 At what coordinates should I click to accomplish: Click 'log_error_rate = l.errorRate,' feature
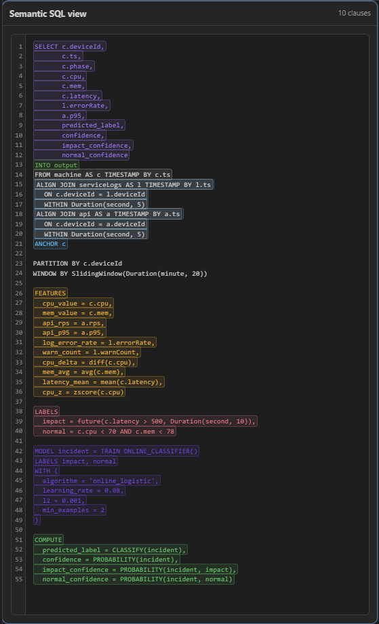tap(95, 342)
